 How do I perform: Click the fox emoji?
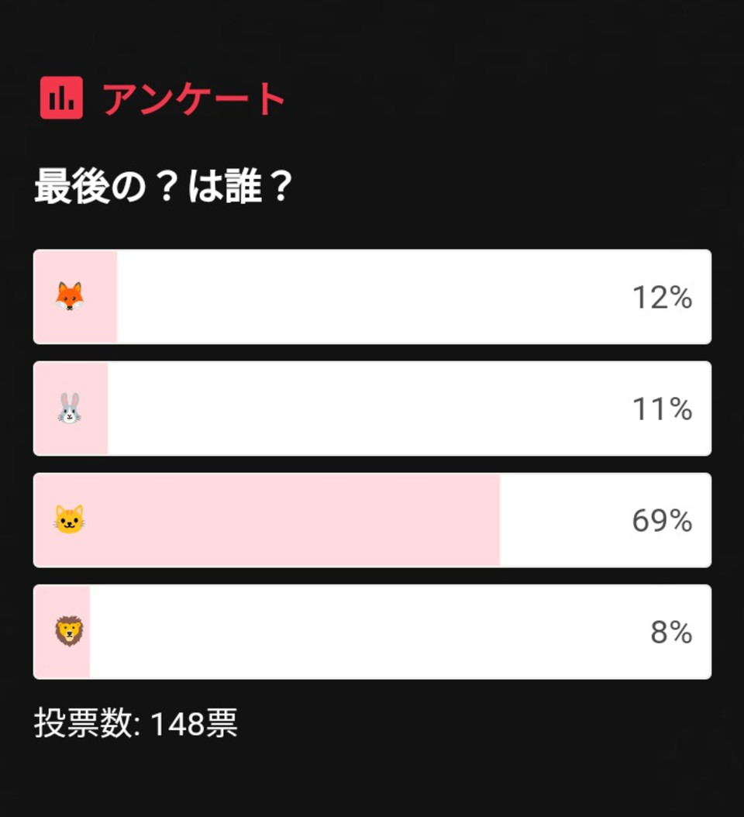[69, 296]
